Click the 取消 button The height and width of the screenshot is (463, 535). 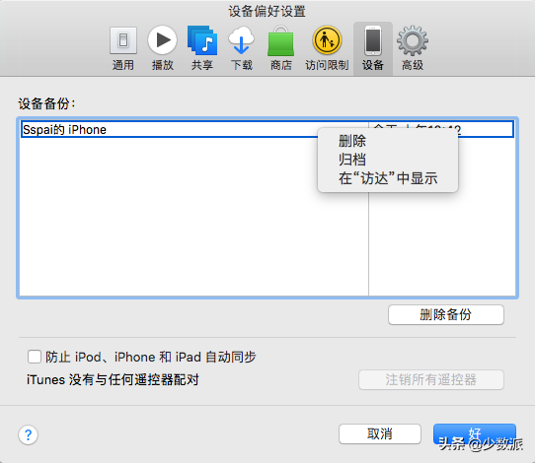coord(380,433)
